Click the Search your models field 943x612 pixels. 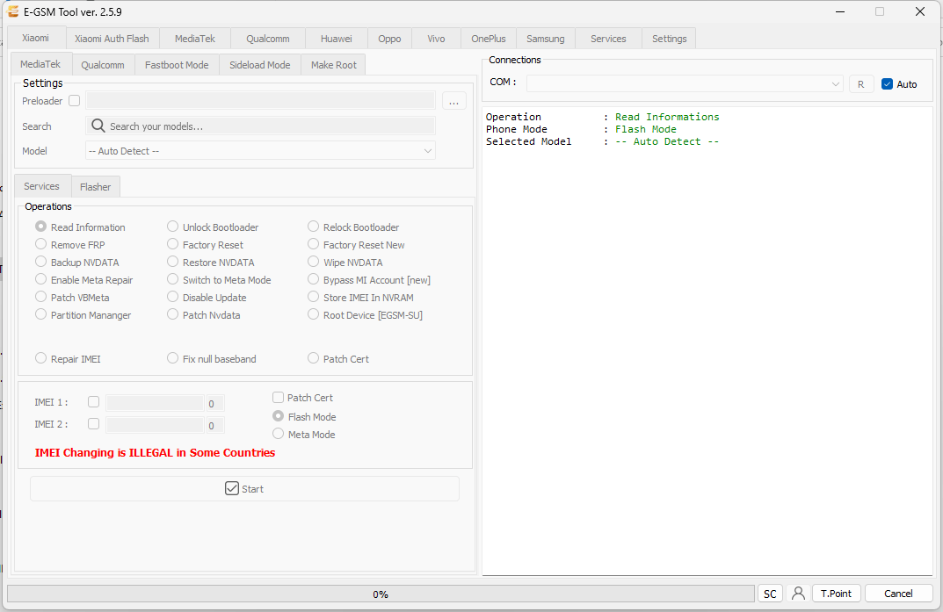point(260,126)
